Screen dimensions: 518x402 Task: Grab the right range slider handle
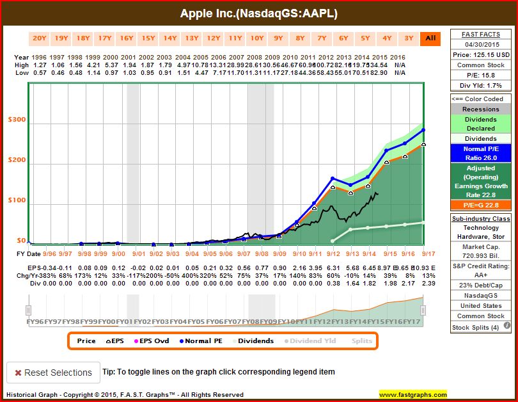pyautogui.click(x=423, y=310)
